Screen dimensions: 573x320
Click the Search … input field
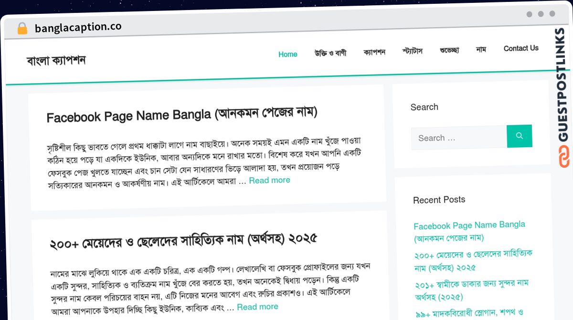(x=459, y=138)
